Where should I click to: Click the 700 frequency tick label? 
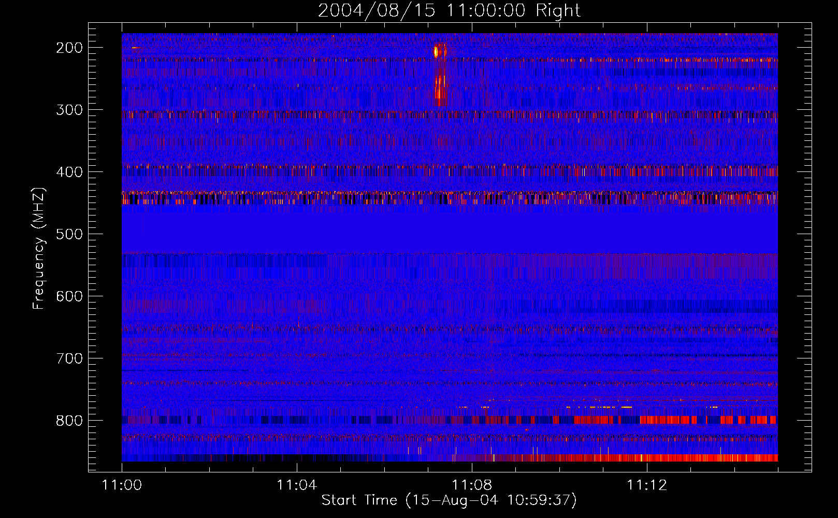[69, 358]
